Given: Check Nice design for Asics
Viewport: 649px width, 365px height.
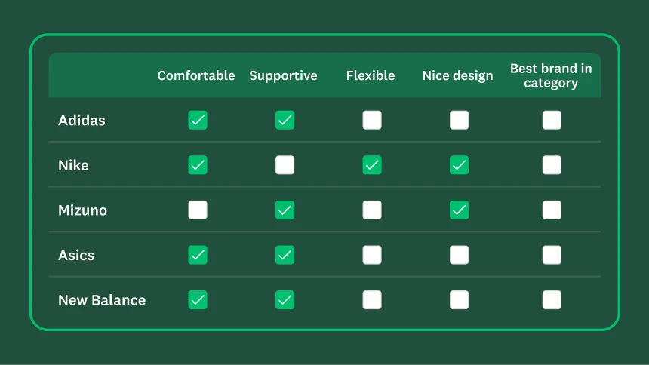Looking at the screenshot, I should coord(459,255).
